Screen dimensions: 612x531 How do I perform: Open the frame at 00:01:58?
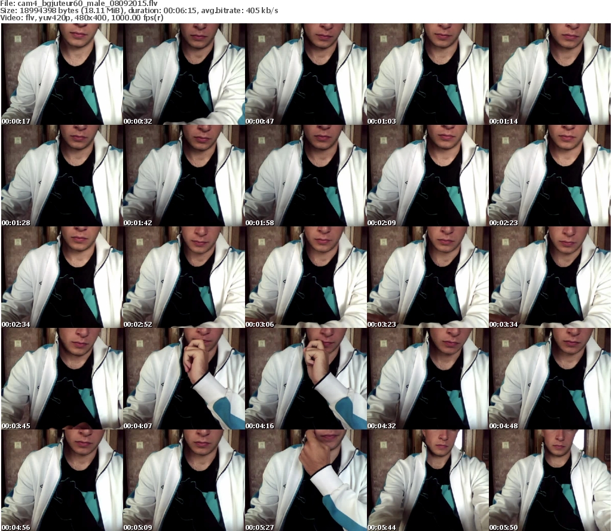[306, 176]
